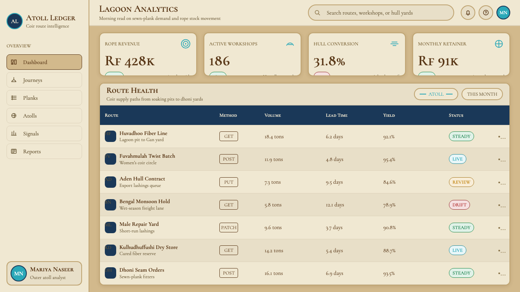Open the MN profile avatar in header
Screen dimensions: 520x292
tap(503, 13)
